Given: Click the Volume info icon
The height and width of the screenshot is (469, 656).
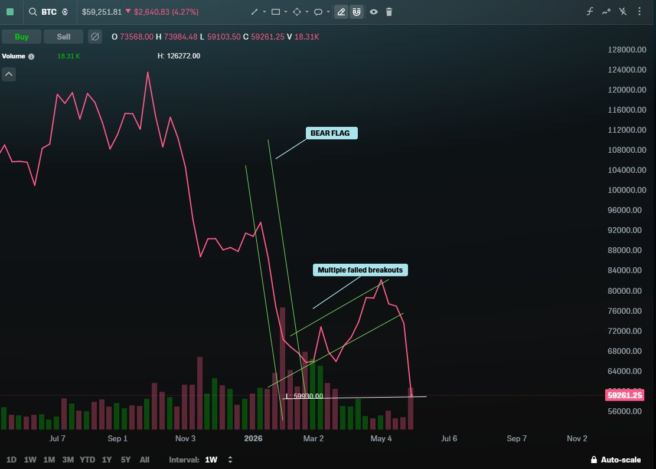Looking at the screenshot, I should pyautogui.click(x=31, y=57).
